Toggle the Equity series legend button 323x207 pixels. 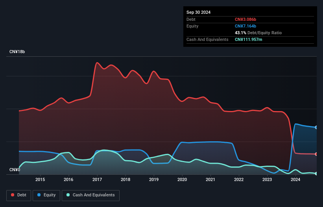(x=46, y=195)
